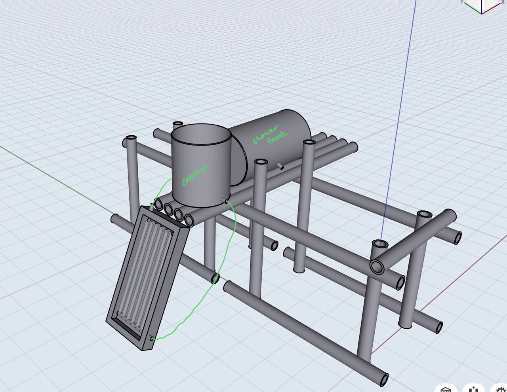Click the top of the post in front of shower tank spout
The height and width of the screenshot is (392, 507).
pos(260,162)
